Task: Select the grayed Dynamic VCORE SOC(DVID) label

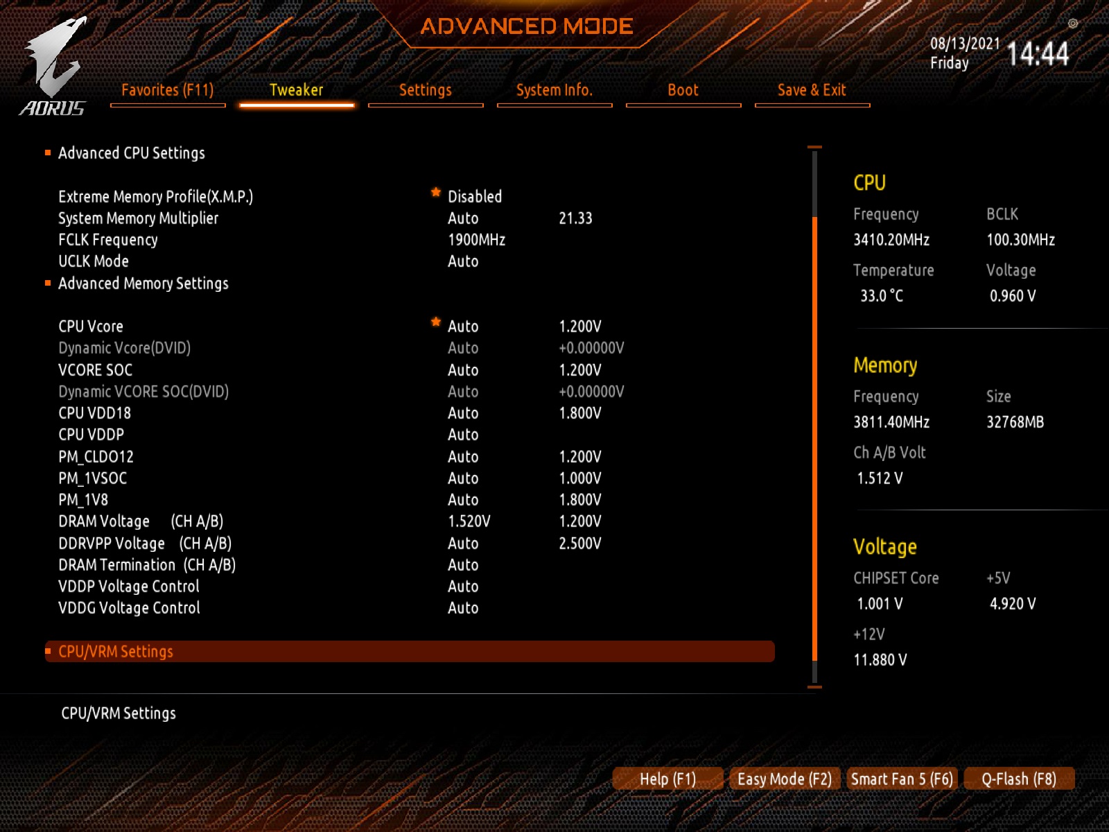Action: pos(143,391)
